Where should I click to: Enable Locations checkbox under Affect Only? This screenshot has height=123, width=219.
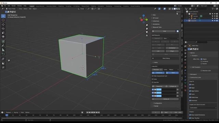(202, 61)
